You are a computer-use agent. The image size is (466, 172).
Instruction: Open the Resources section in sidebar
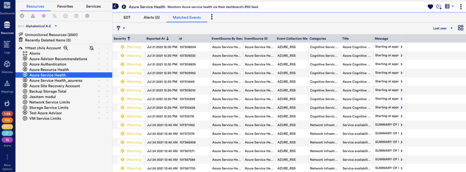tap(7, 27)
